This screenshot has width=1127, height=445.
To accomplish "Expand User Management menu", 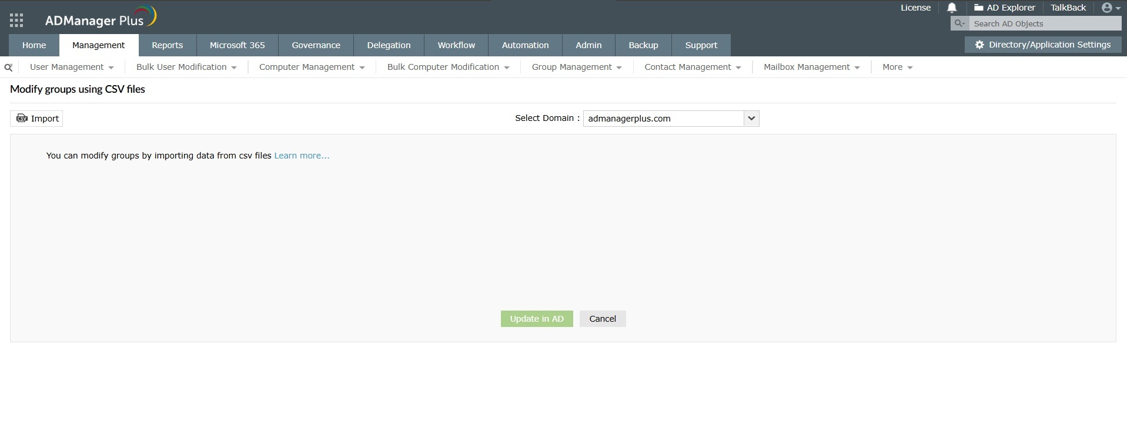I will (72, 67).
